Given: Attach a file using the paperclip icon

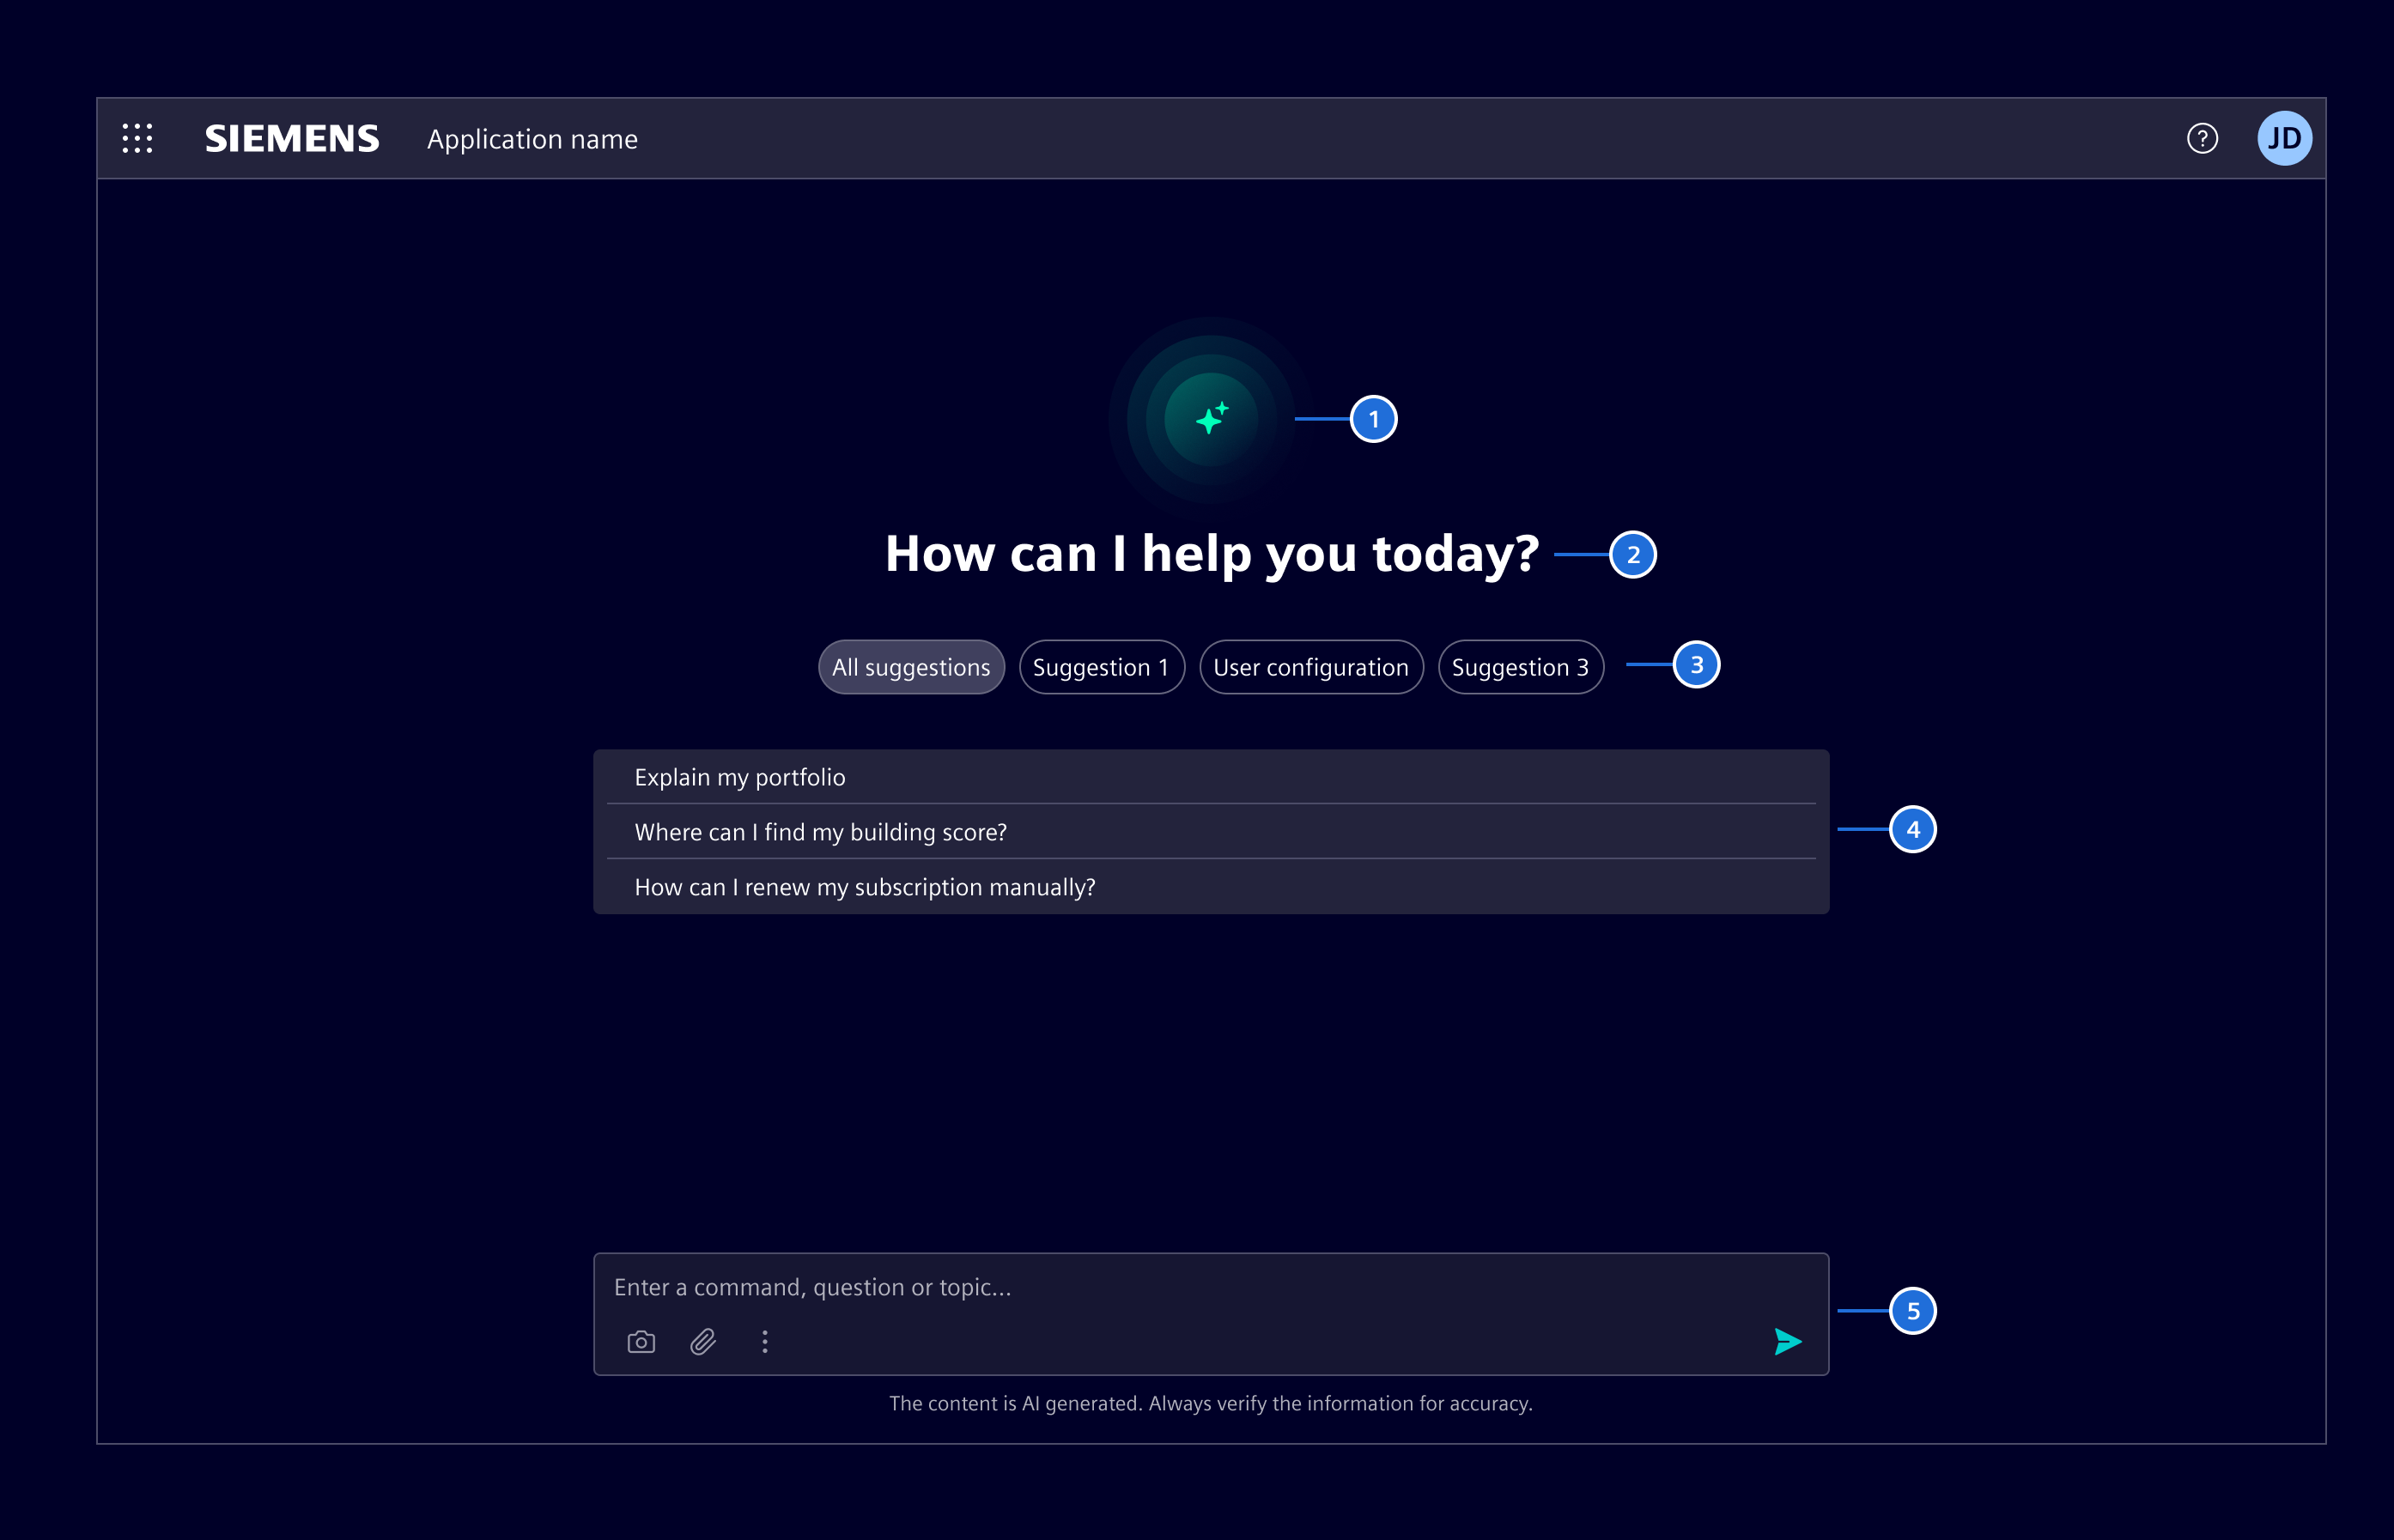Looking at the screenshot, I should pos(703,1341).
